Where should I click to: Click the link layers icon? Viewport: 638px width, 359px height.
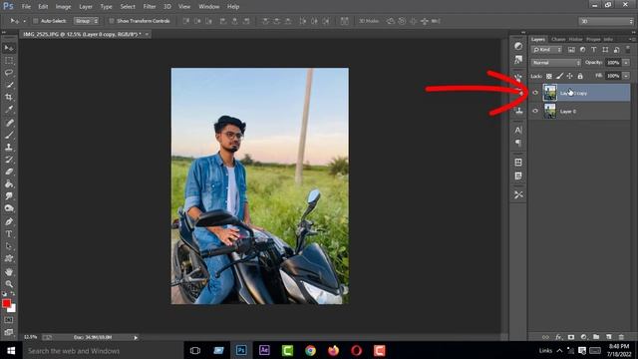545,337
